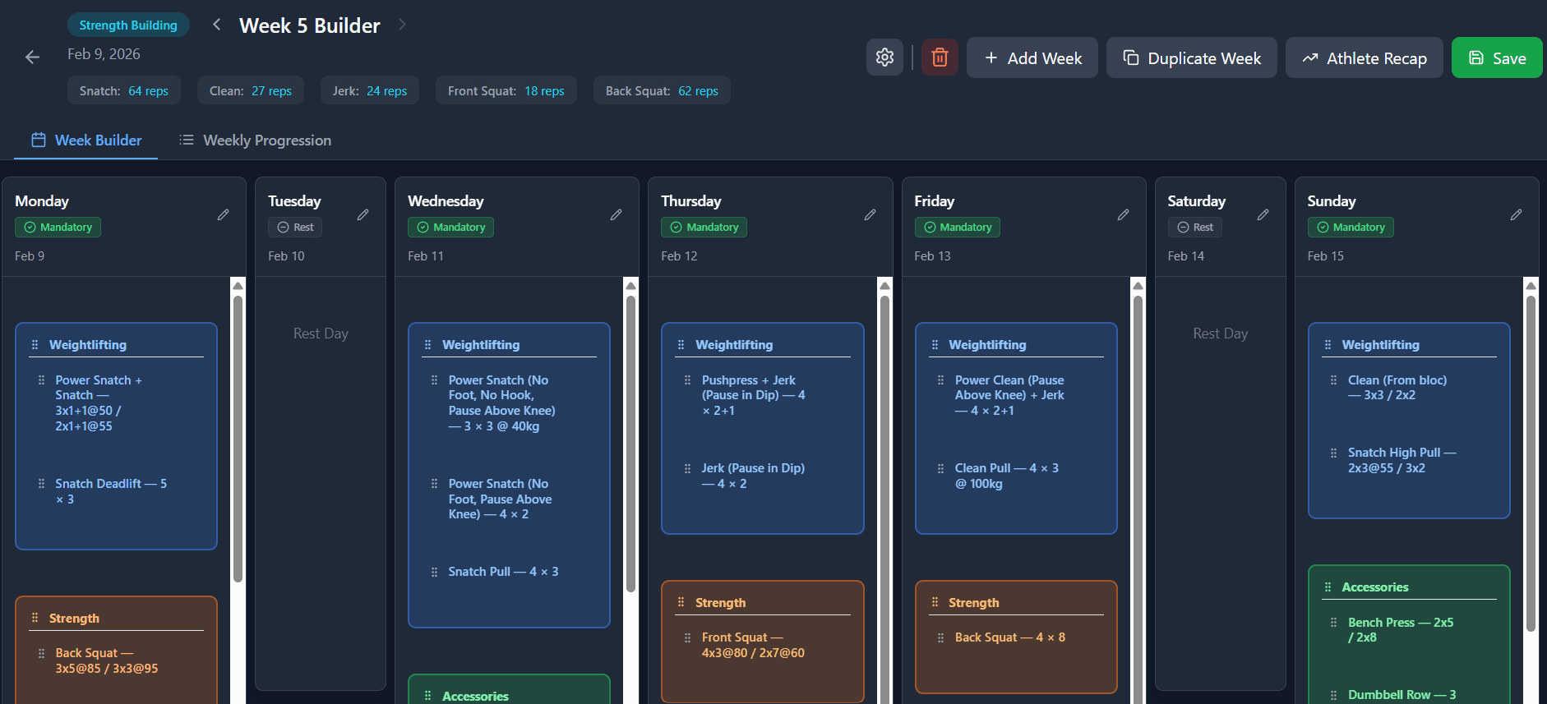Screen dimensions: 1547x704
Task: Click the red trash delete icon
Action: [940, 58]
